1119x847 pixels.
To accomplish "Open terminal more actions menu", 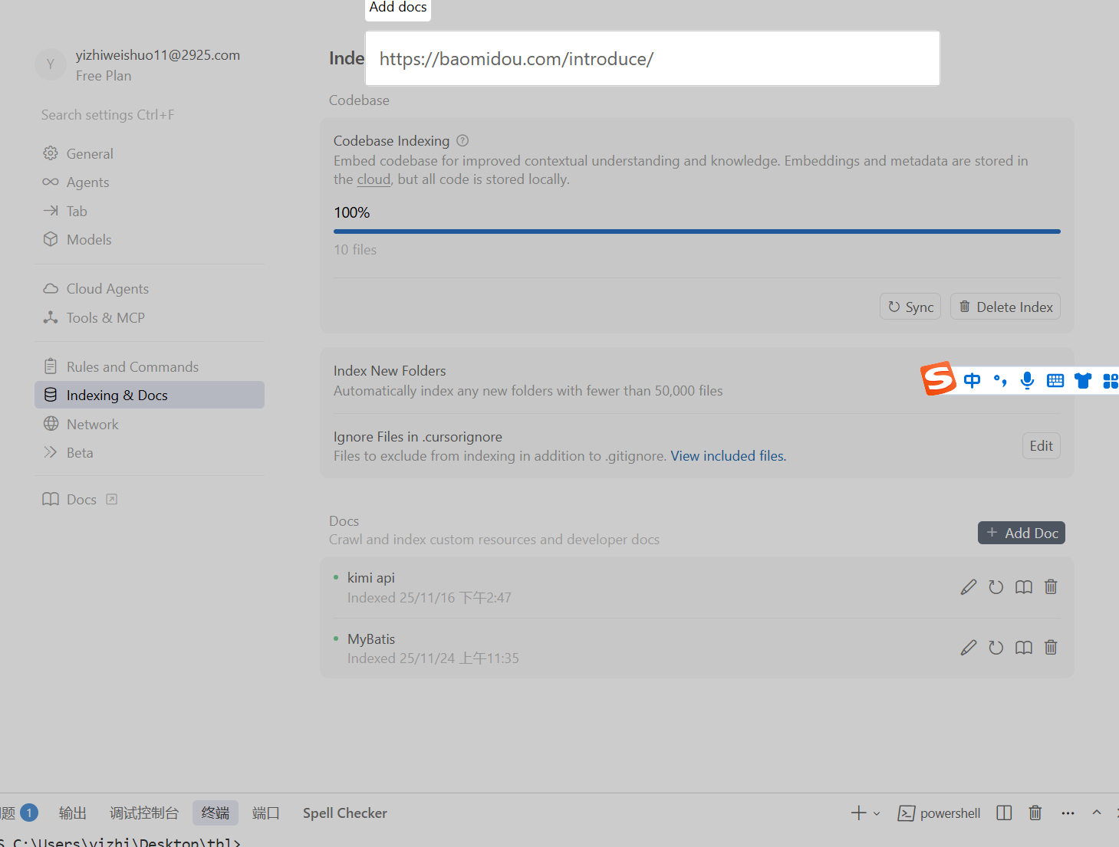I will coord(1068,813).
